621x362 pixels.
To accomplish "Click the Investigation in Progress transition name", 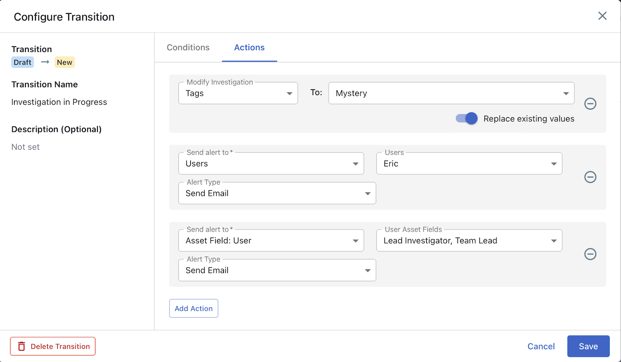I will (59, 102).
